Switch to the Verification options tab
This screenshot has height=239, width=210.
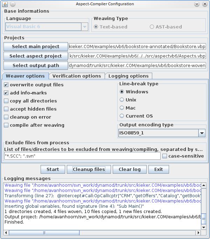pyautogui.click(x=77, y=76)
